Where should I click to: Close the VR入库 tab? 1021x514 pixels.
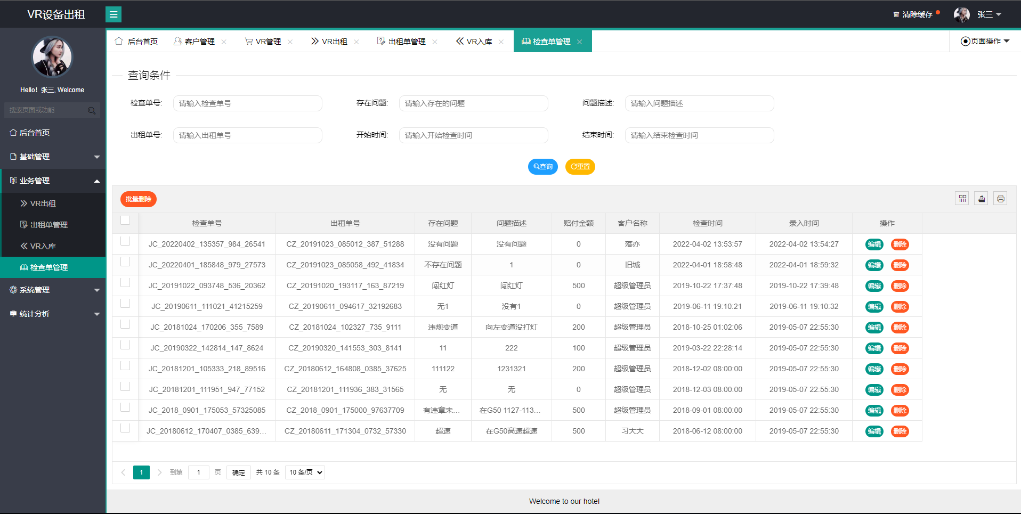[501, 42]
